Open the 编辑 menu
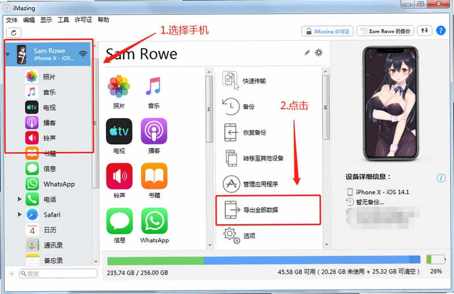The height and width of the screenshot is (294, 454). pyautogui.click(x=29, y=20)
